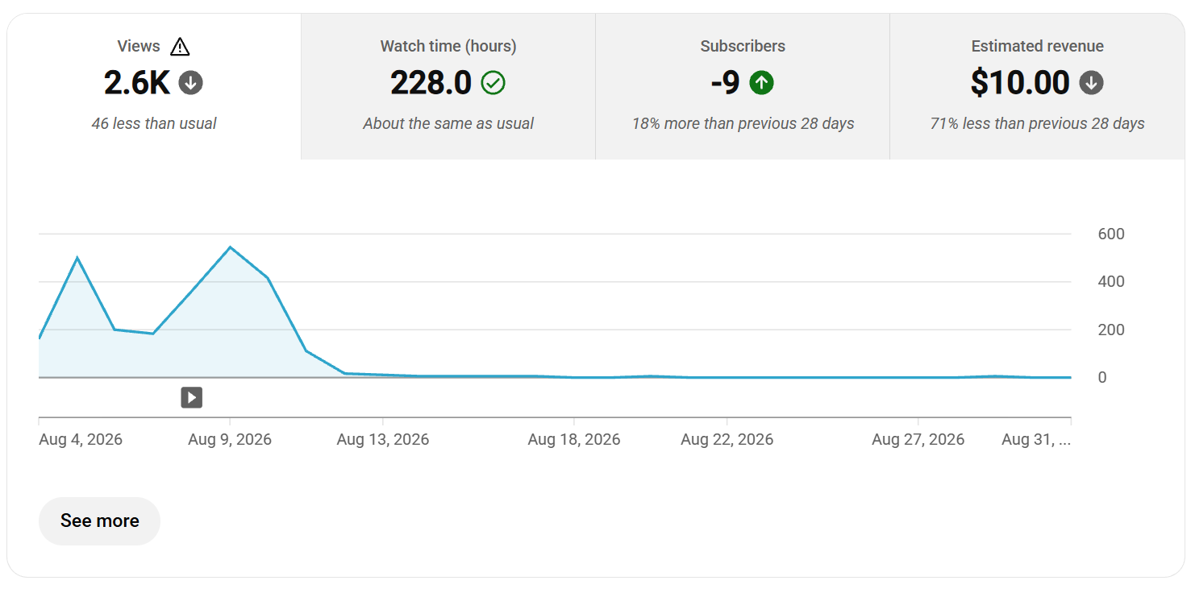Click the Aug 27, 2026 axis date label
The width and height of the screenshot is (1191, 593).
[x=918, y=439]
